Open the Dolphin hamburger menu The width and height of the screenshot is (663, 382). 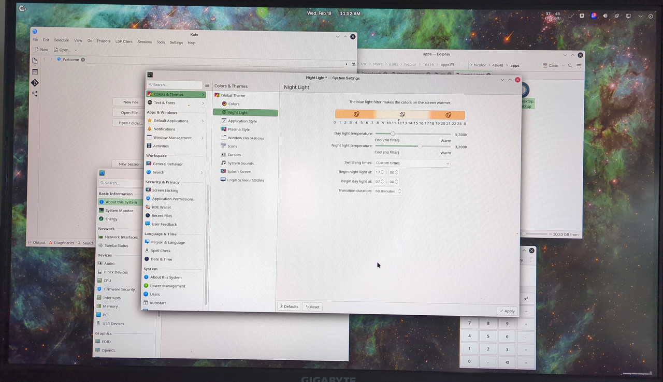(x=579, y=66)
